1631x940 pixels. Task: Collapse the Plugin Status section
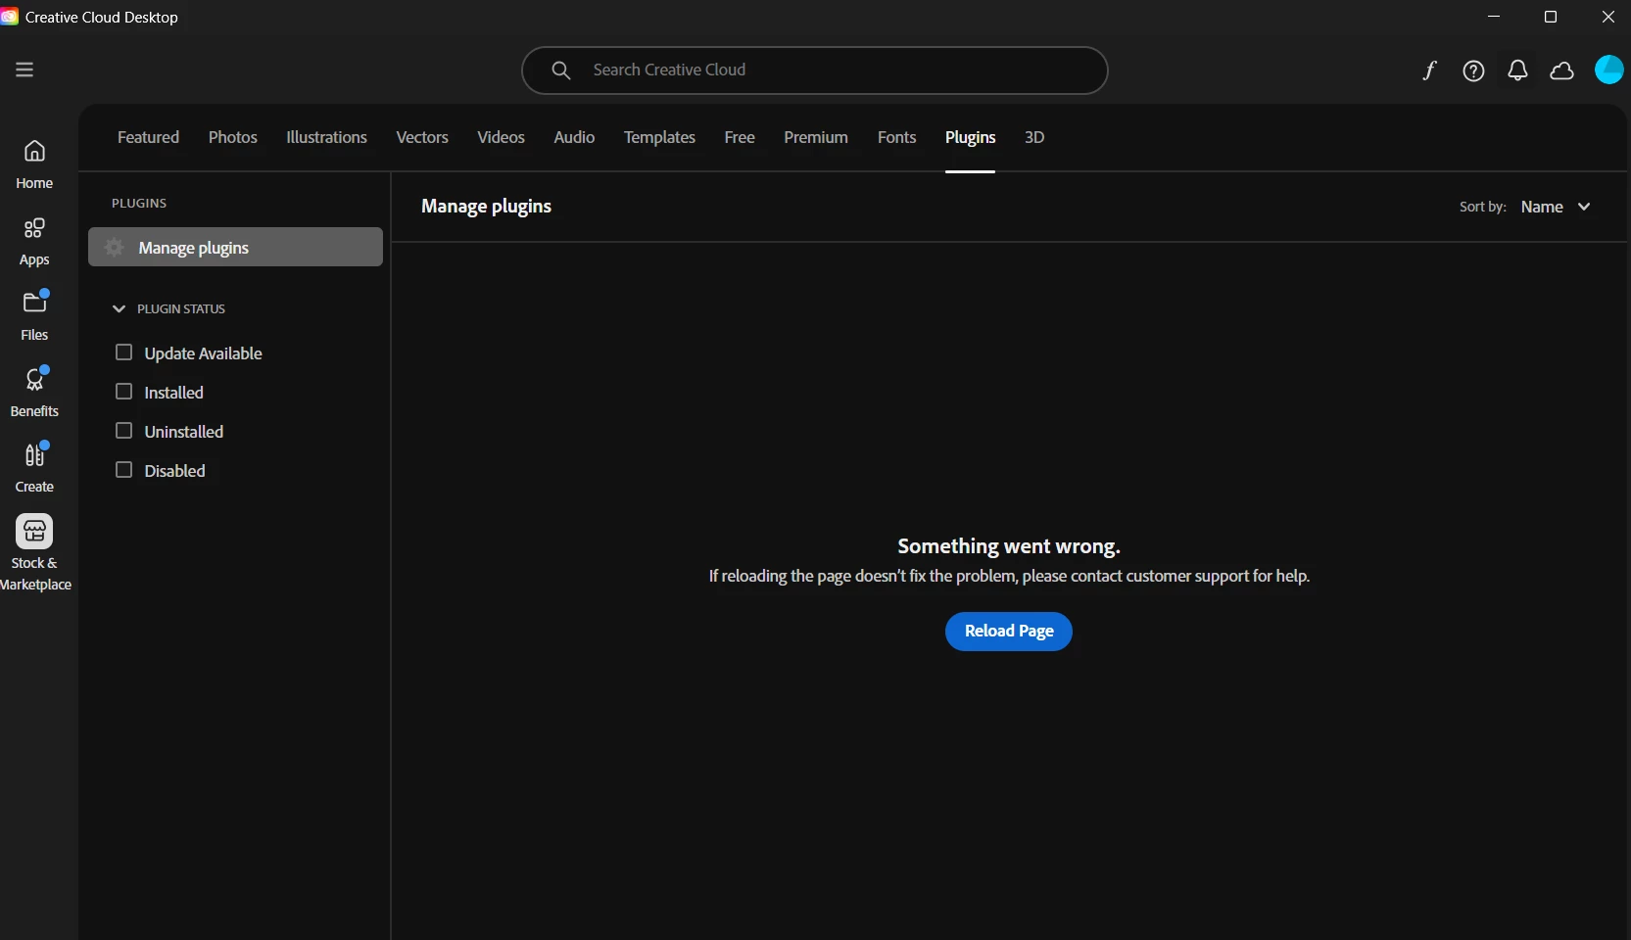coord(119,308)
